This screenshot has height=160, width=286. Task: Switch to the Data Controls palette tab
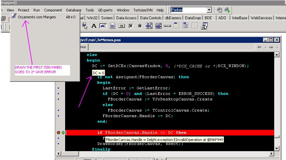point(151,18)
